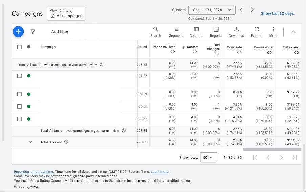Click the blue plus new campaign button
This screenshot has width=306, height=192.
click(18, 31)
